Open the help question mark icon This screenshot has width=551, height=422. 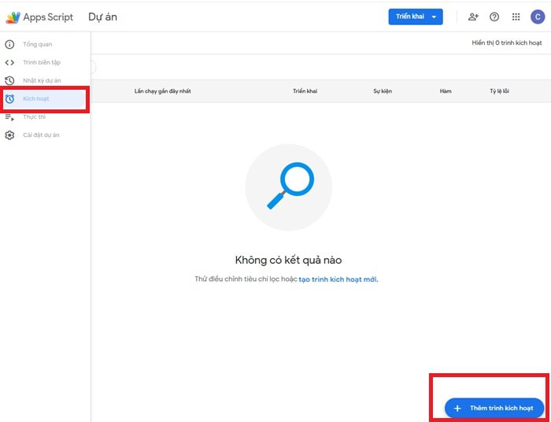[x=494, y=17]
